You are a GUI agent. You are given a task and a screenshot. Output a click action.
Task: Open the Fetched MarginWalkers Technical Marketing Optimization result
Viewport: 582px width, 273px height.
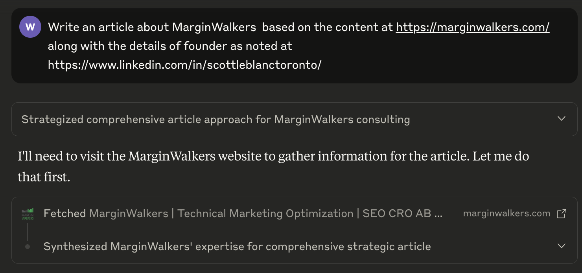tap(243, 214)
